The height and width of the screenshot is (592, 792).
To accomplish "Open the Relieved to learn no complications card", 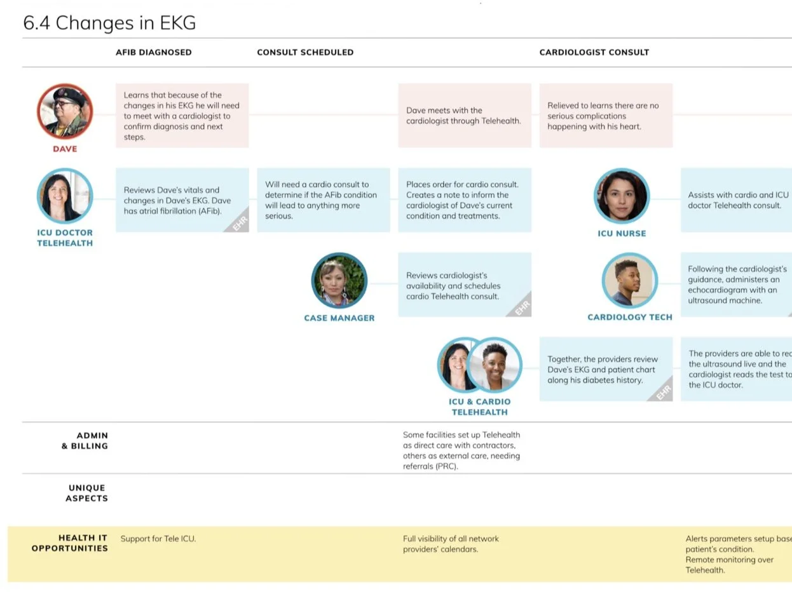I will [606, 116].
